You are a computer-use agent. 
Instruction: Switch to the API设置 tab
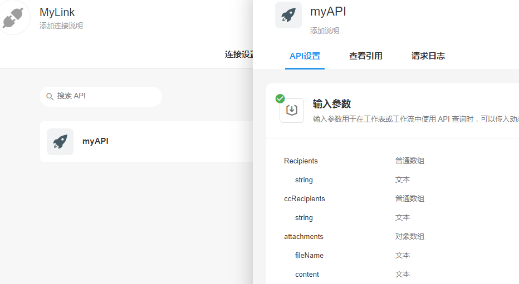tap(305, 56)
